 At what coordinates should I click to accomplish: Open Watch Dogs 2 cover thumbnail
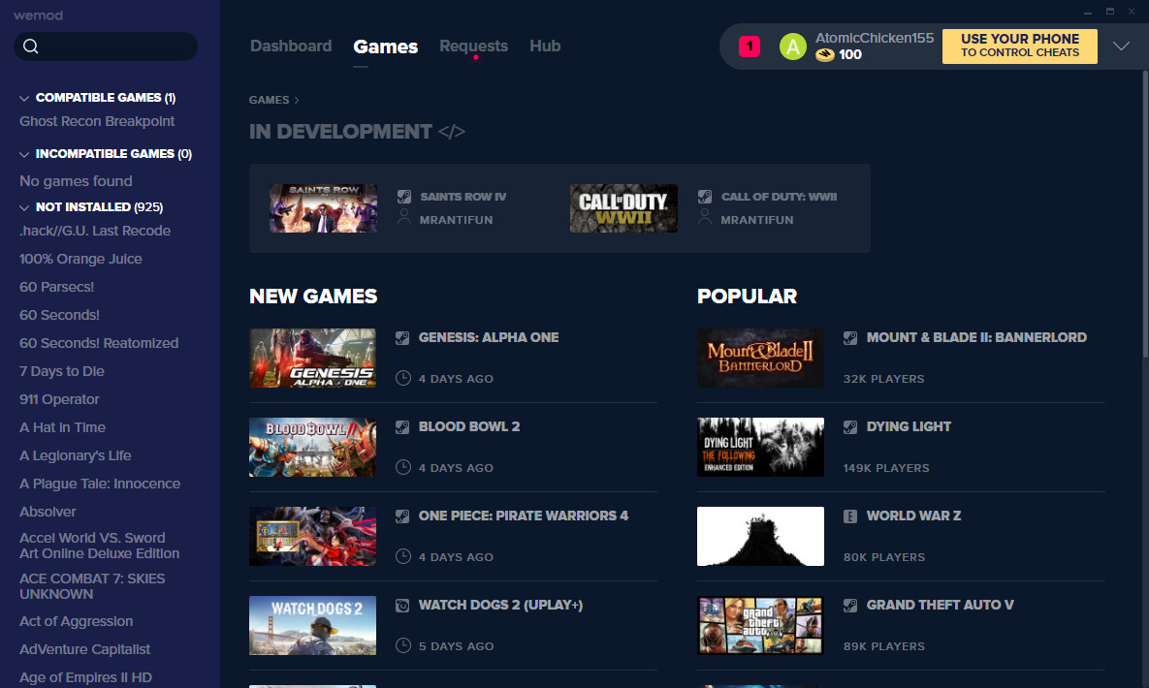coord(312,625)
